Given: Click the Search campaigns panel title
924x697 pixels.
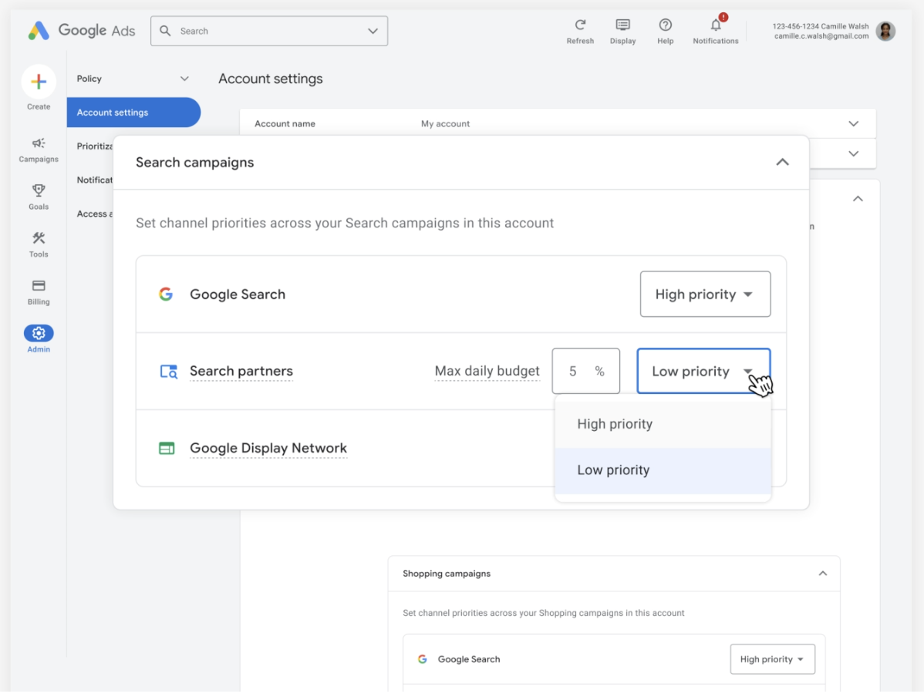Looking at the screenshot, I should [194, 162].
